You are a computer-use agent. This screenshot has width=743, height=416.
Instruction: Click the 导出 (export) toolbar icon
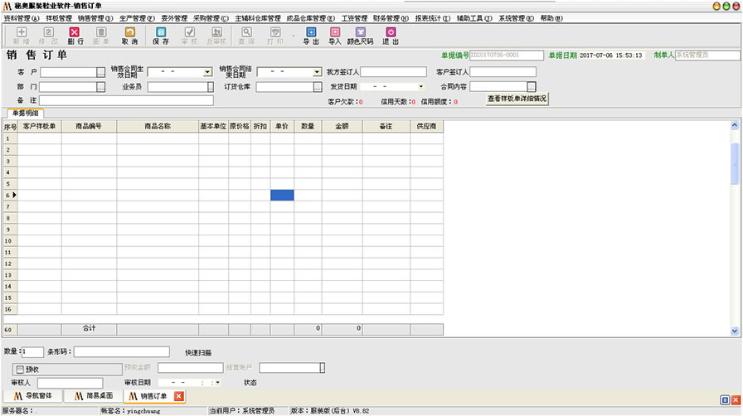coord(311,36)
